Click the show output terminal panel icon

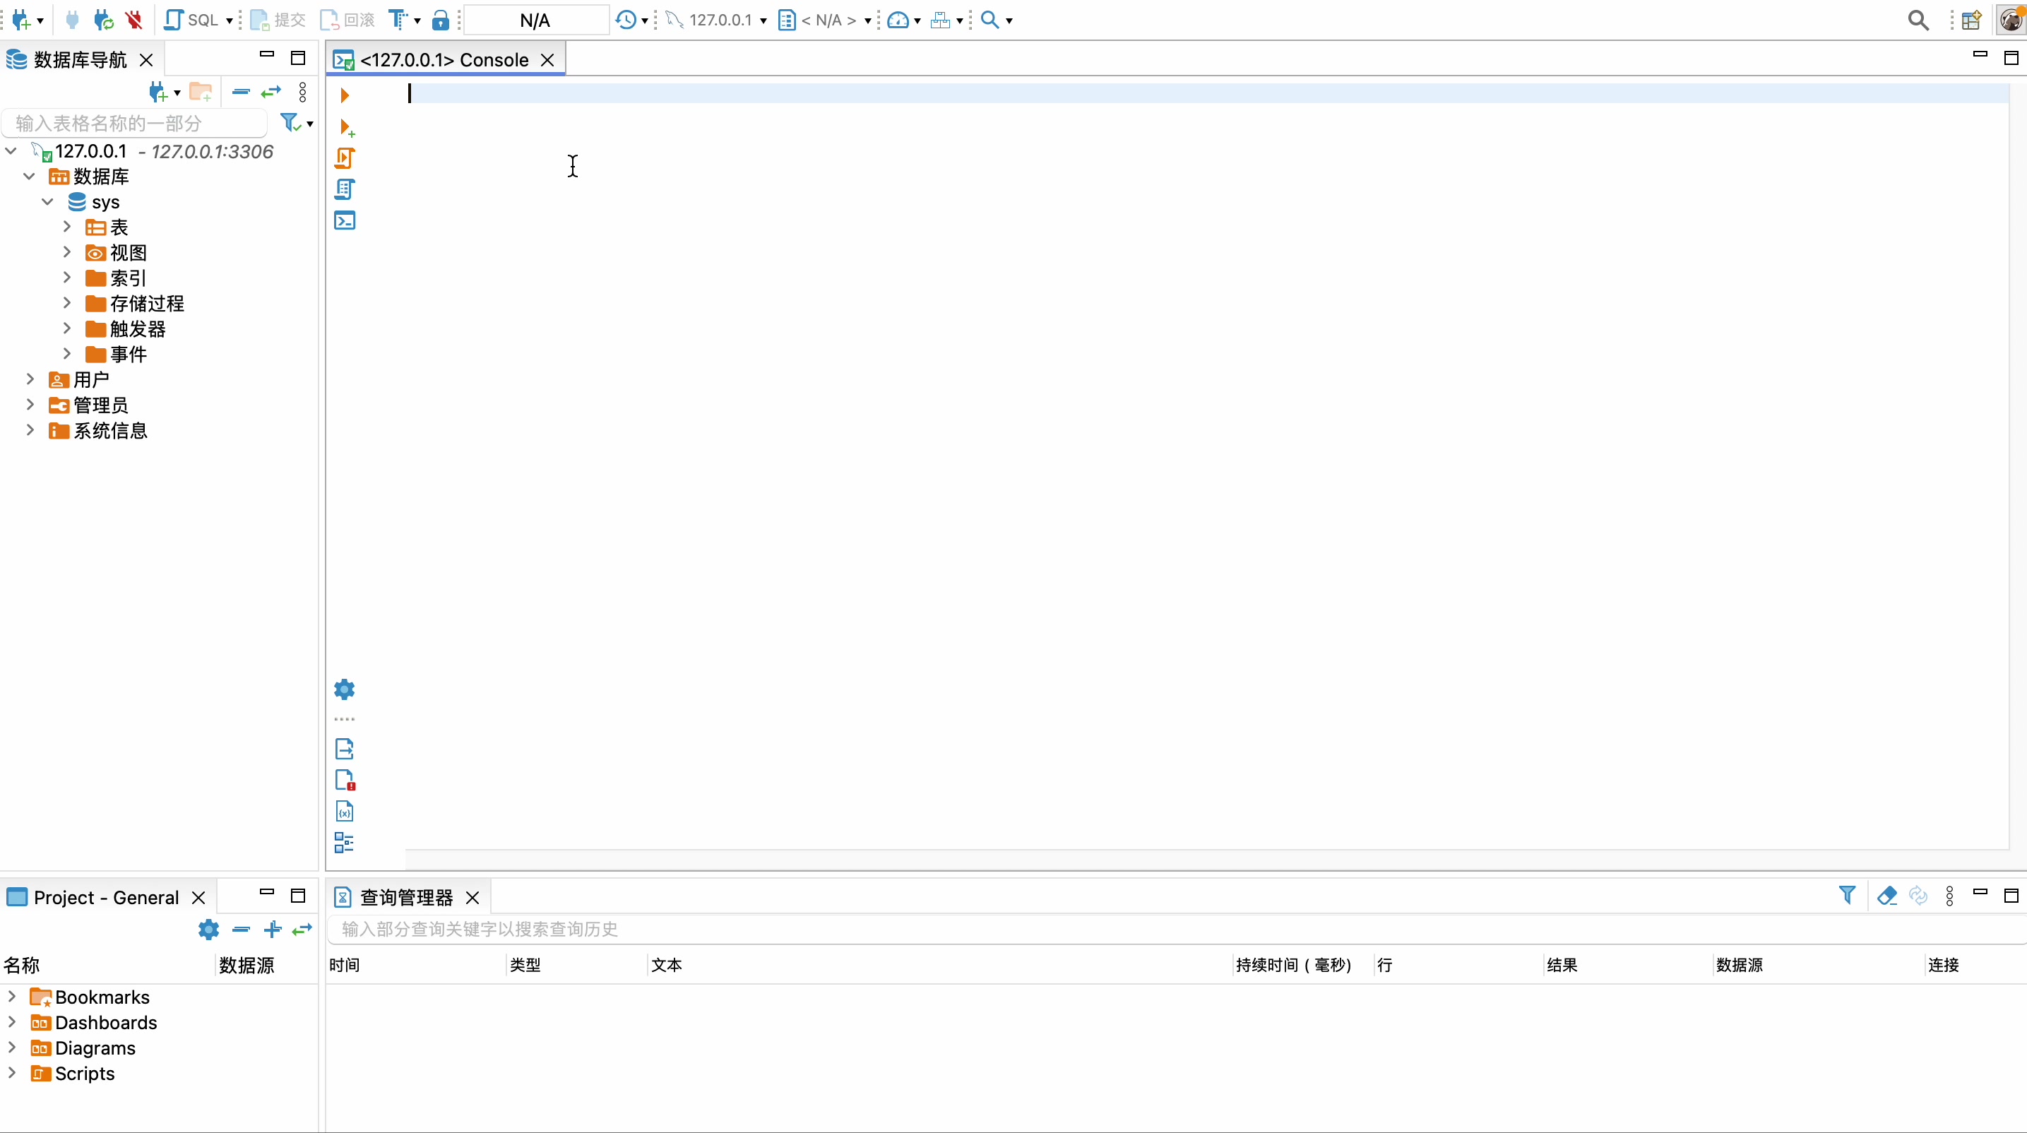click(344, 220)
